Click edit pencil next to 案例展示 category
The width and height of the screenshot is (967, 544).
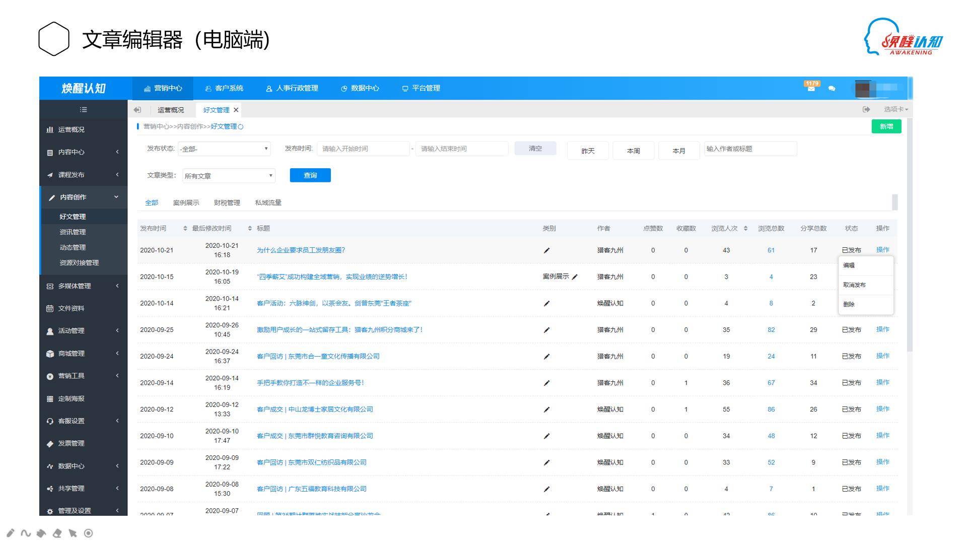pos(575,277)
